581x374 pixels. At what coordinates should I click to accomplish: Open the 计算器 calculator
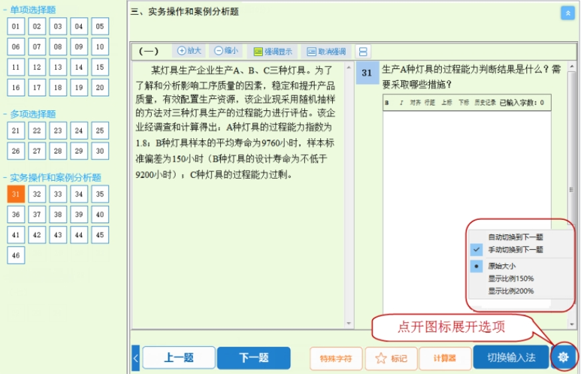point(445,358)
